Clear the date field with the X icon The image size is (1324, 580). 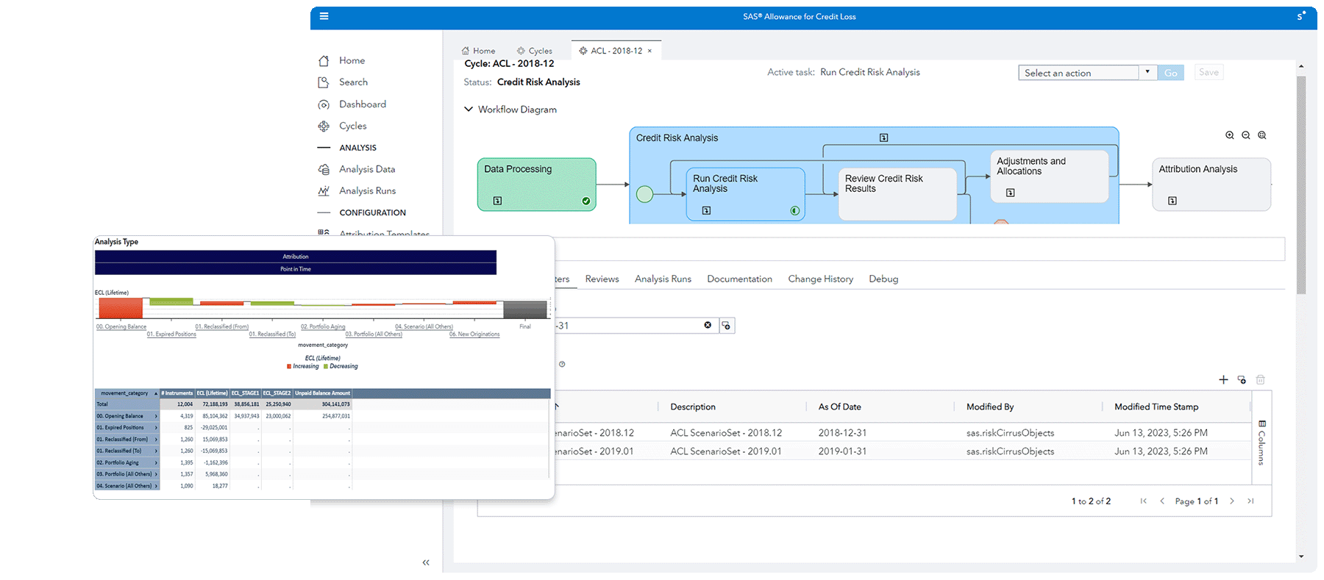(x=708, y=325)
